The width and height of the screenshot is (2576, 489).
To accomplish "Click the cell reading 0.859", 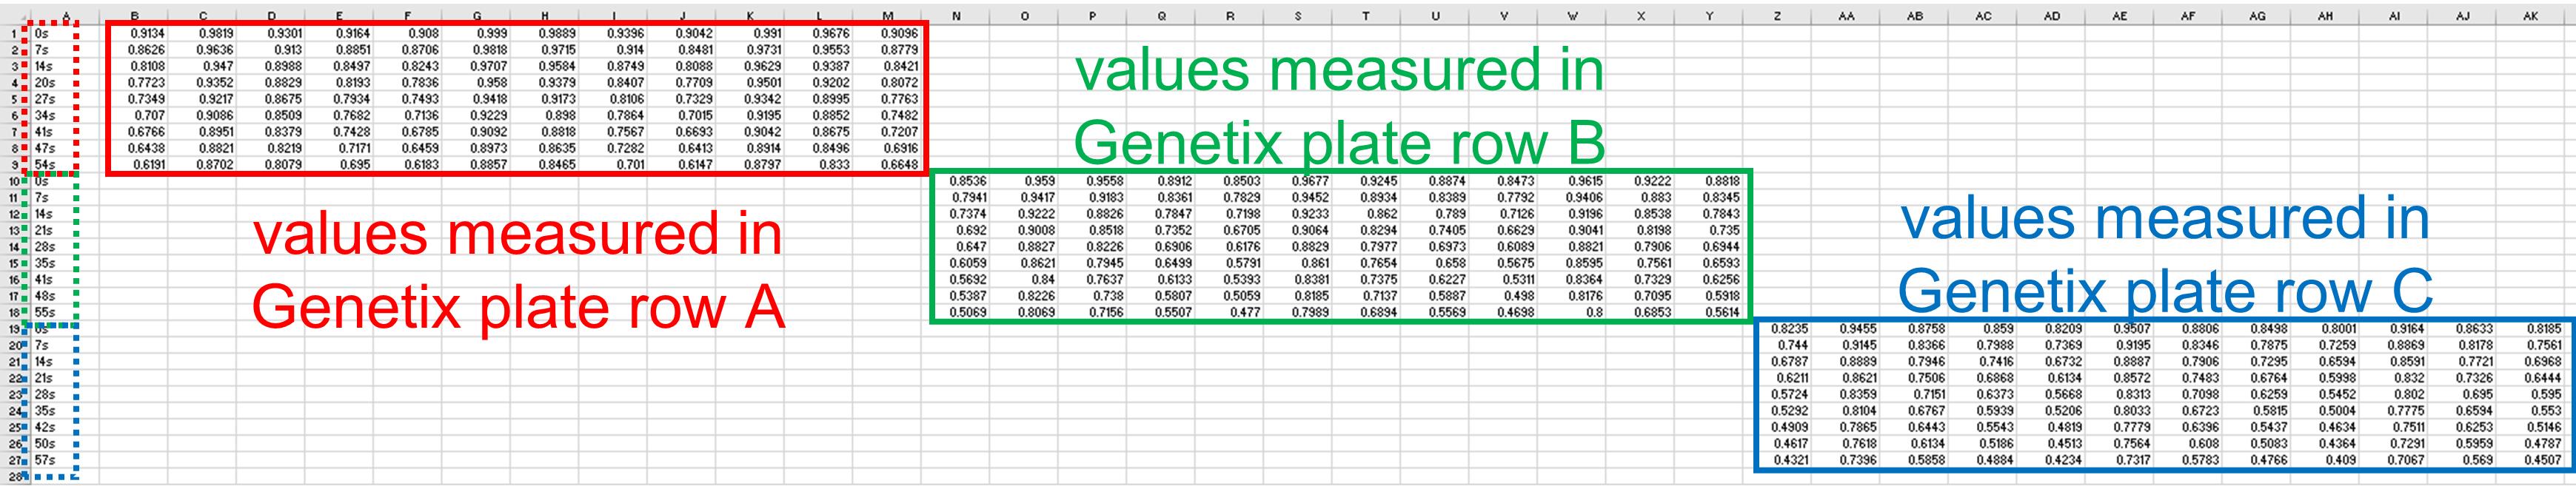I will pos(1982,328).
